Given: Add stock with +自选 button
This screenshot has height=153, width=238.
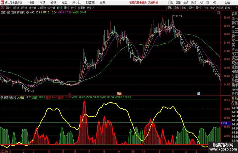Looking at the screenshot, I should 220,8.
